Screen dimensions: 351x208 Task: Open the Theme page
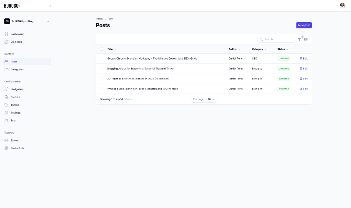[27, 105]
